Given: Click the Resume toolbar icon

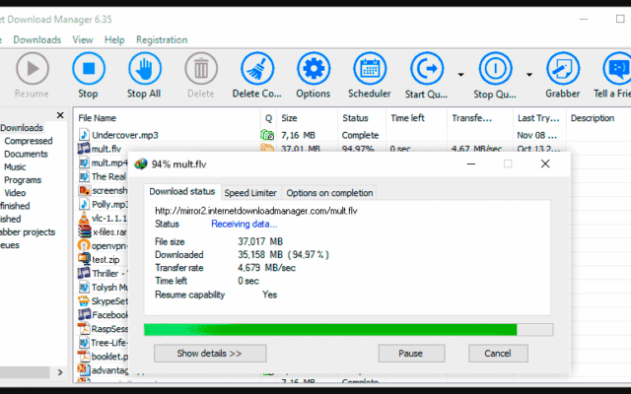Looking at the screenshot, I should click(33, 69).
